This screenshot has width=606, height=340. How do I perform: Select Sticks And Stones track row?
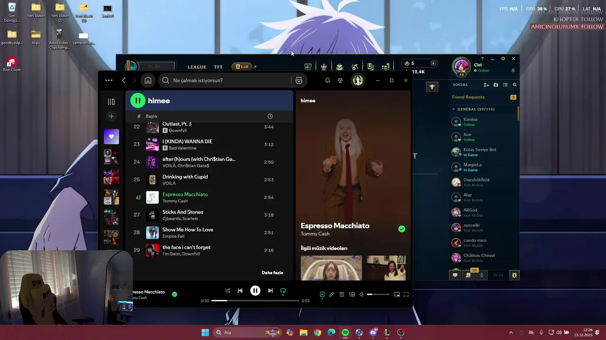coord(209,215)
